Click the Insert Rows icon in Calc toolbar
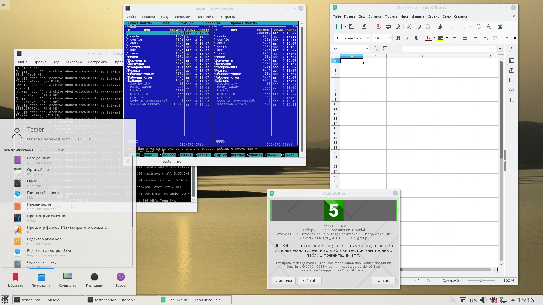543x305 pixels. tap(500, 26)
